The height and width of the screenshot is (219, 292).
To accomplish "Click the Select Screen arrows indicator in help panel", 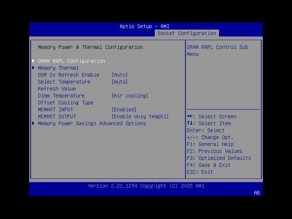I will pos(190,116).
